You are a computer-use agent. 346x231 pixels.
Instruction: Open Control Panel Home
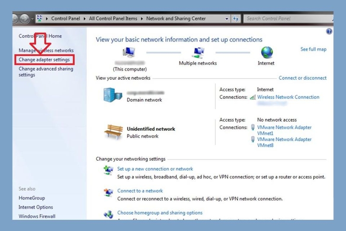tap(40, 36)
